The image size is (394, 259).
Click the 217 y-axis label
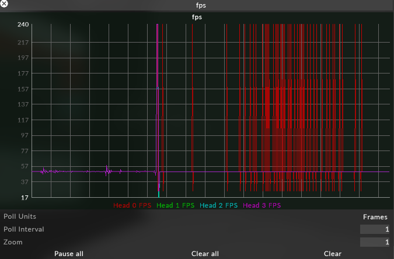23,43
